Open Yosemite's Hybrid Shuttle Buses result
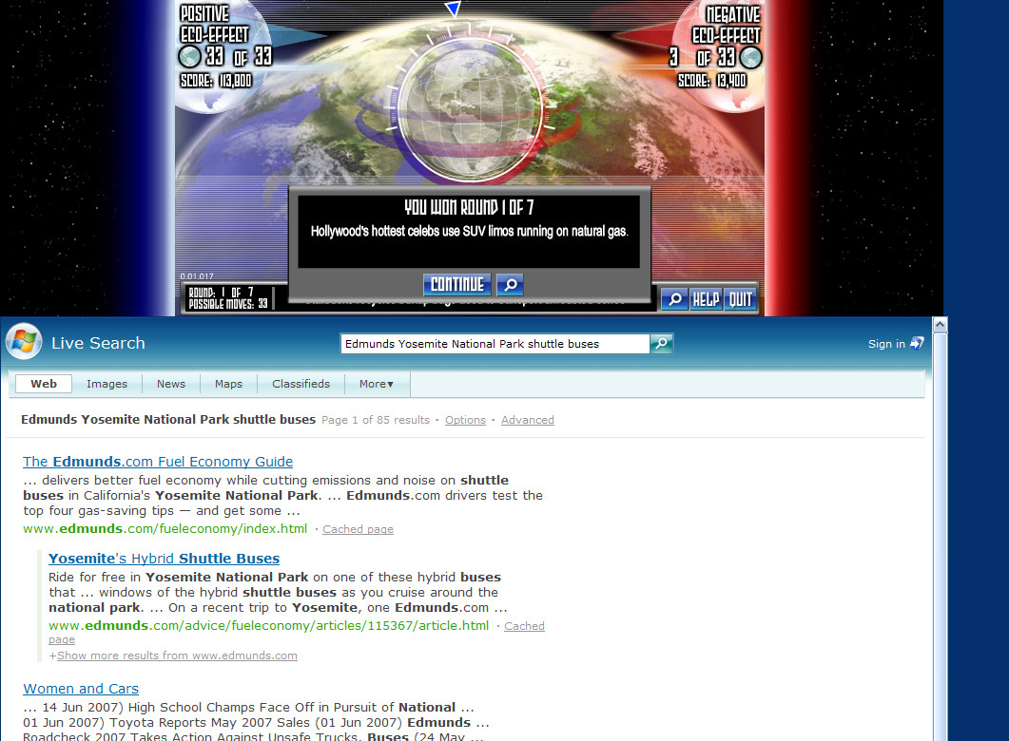The height and width of the screenshot is (741, 1009). point(165,559)
